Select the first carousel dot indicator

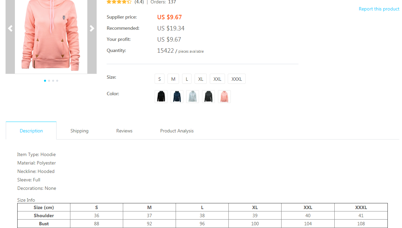[x=45, y=81]
